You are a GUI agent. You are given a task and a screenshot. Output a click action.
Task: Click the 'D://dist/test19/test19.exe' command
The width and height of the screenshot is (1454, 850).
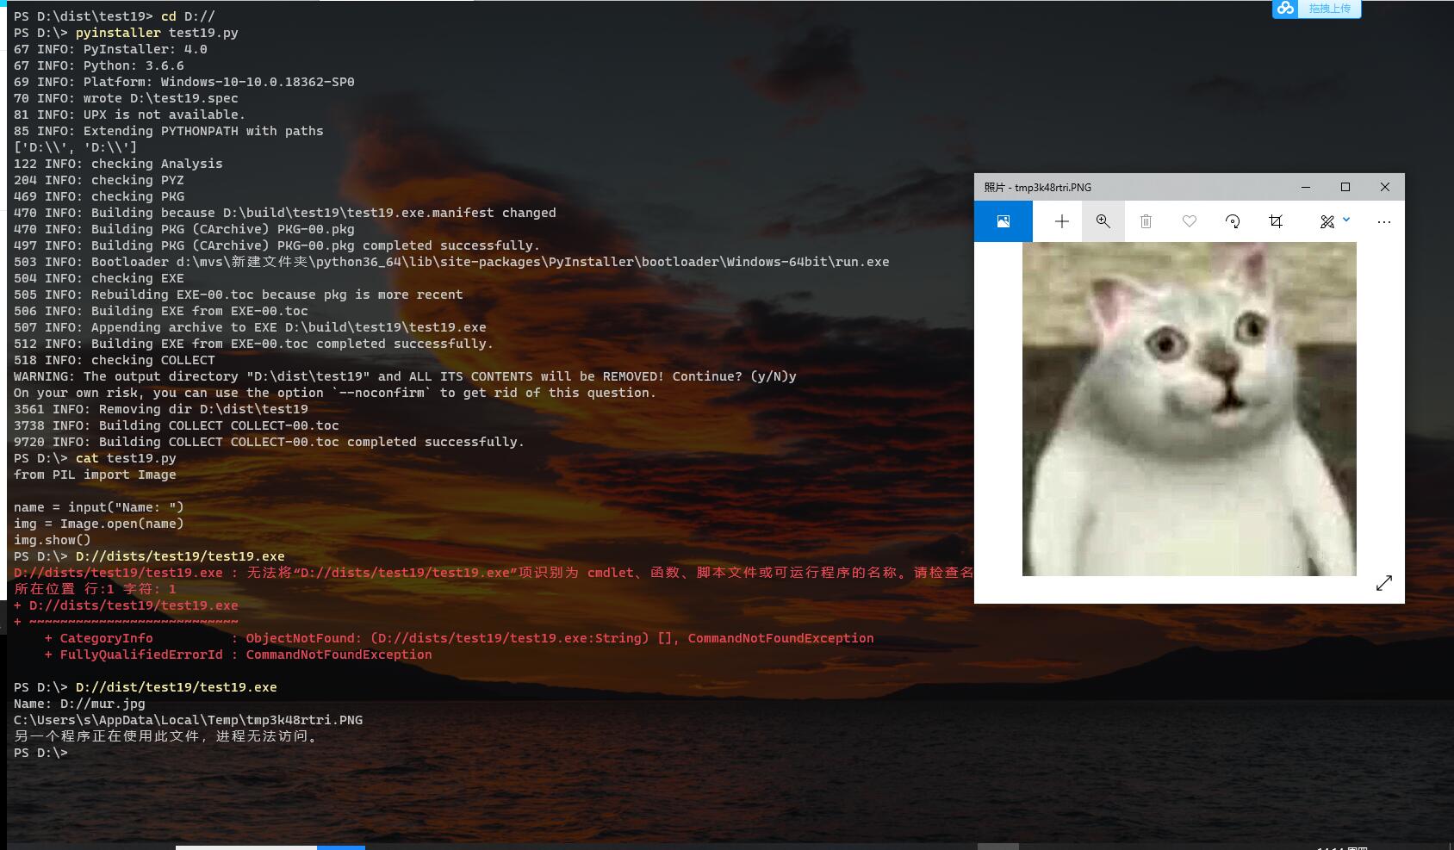click(177, 687)
